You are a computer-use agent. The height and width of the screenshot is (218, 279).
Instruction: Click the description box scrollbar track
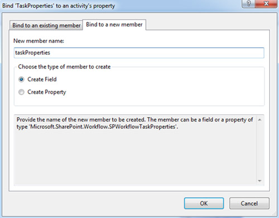pos(259,150)
